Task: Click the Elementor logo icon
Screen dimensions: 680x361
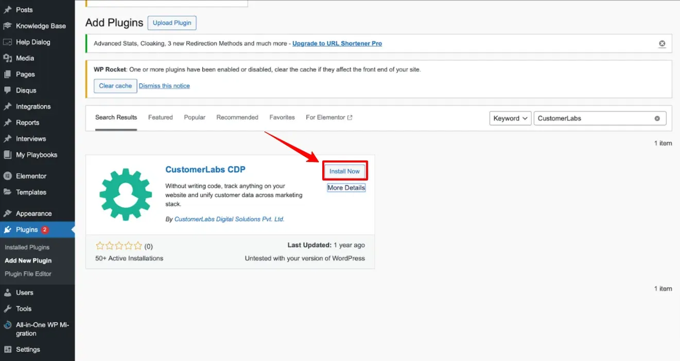Action: click(x=7, y=176)
